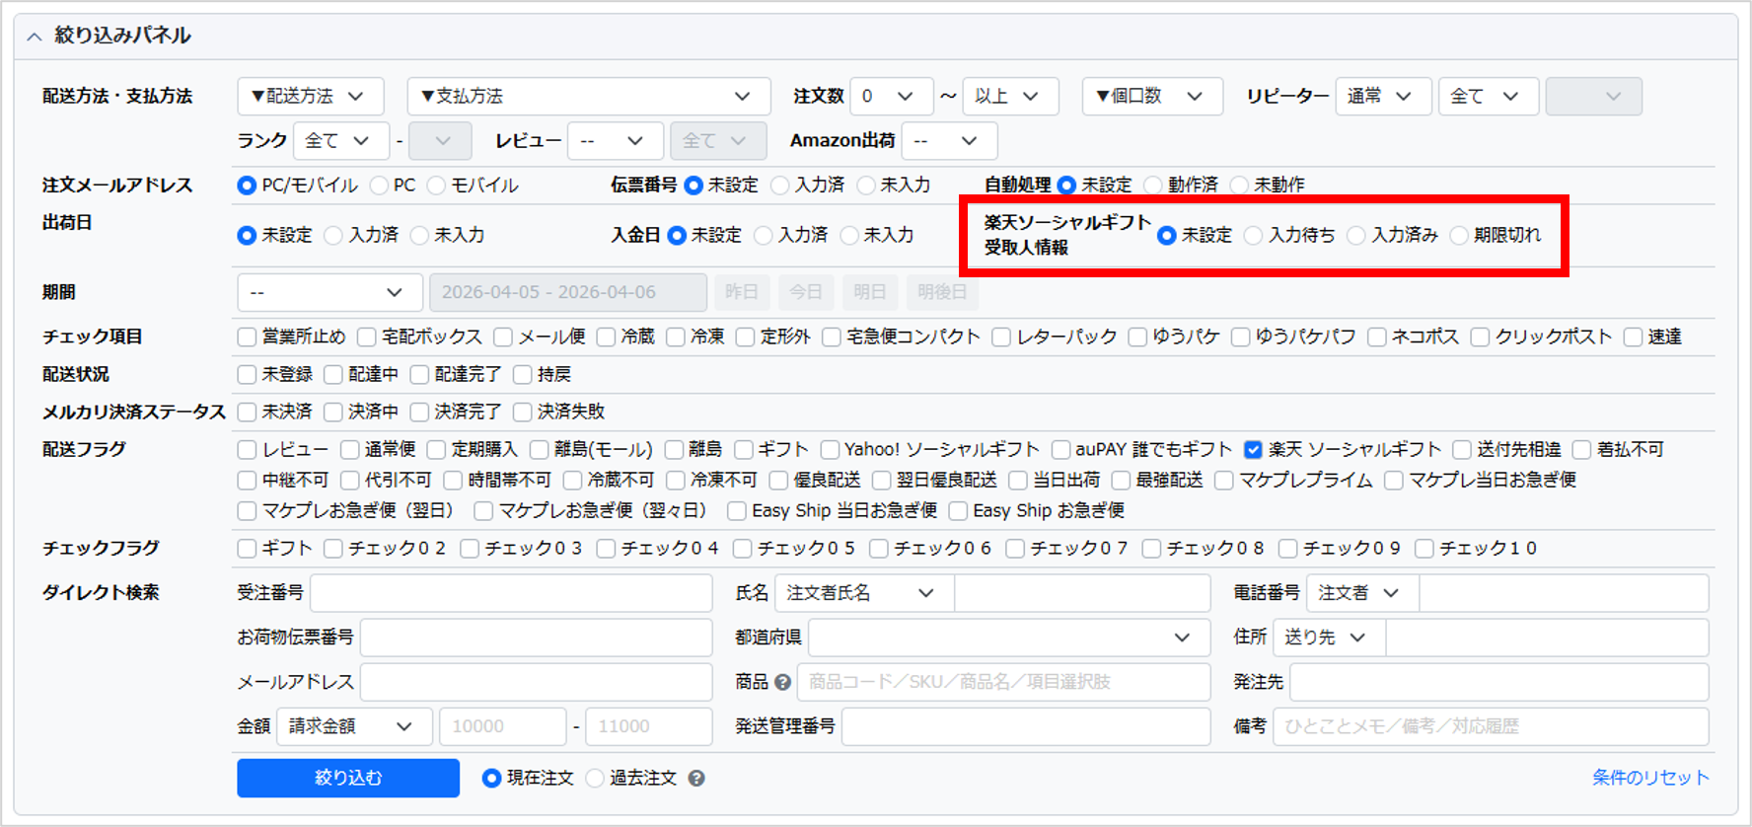Click the 受注番号 input field

(511, 593)
